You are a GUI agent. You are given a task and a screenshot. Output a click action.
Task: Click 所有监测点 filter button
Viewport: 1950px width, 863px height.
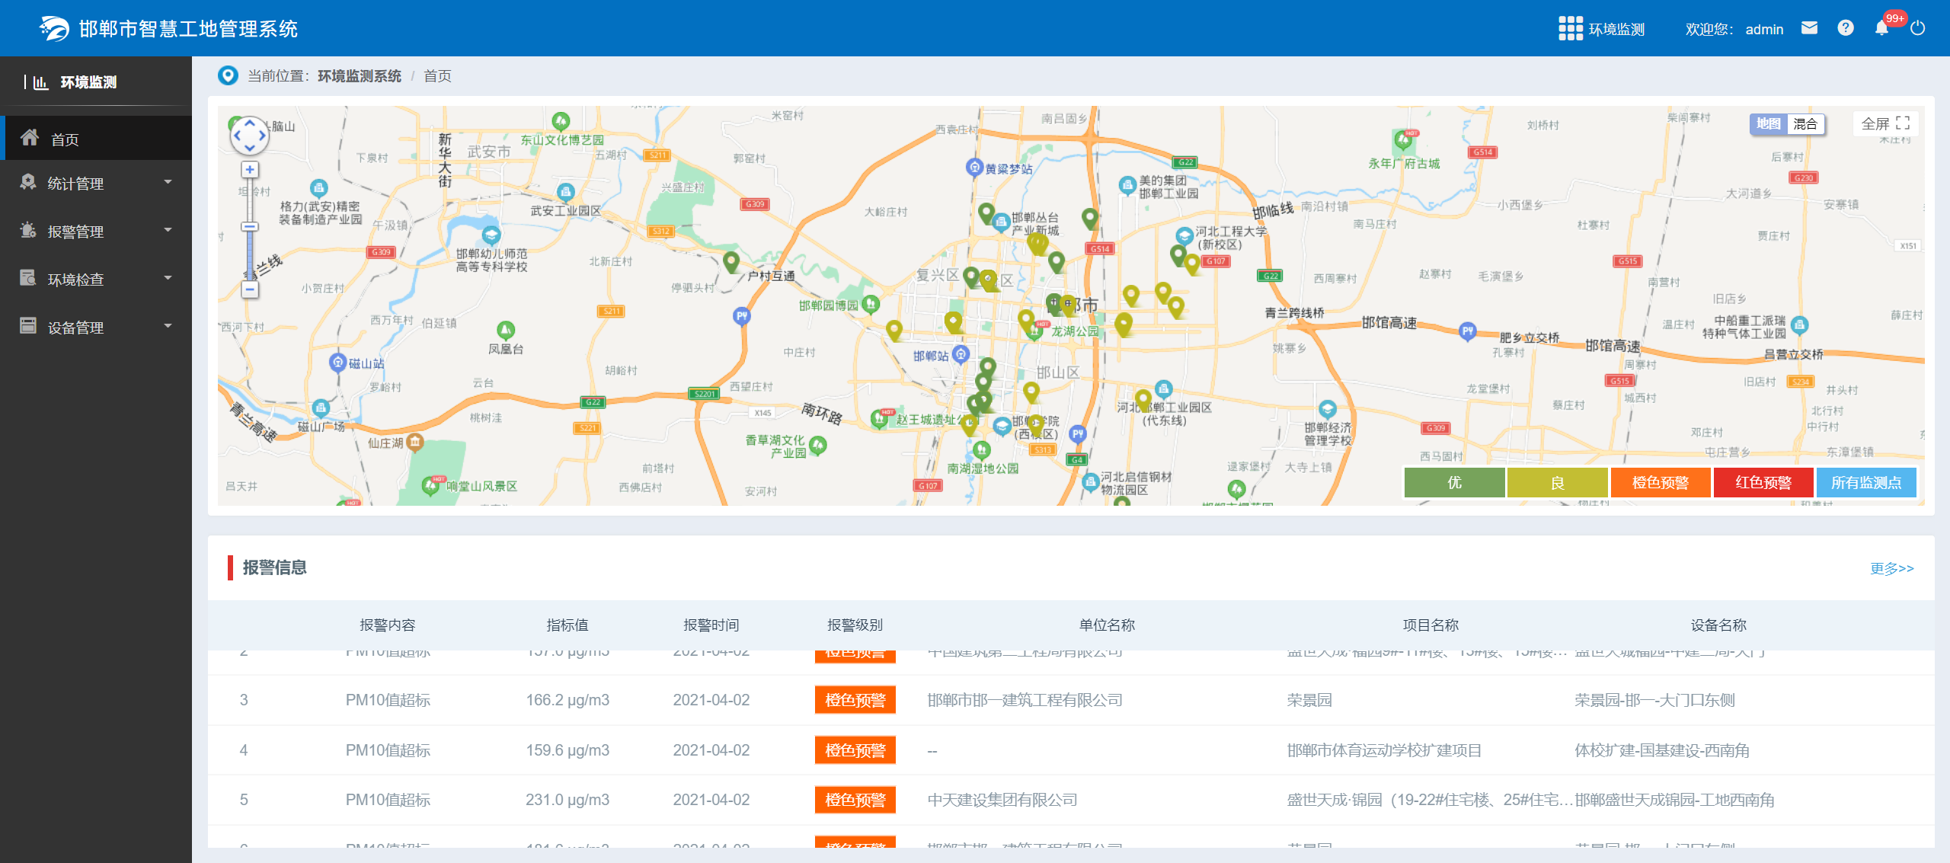click(1866, 482)
